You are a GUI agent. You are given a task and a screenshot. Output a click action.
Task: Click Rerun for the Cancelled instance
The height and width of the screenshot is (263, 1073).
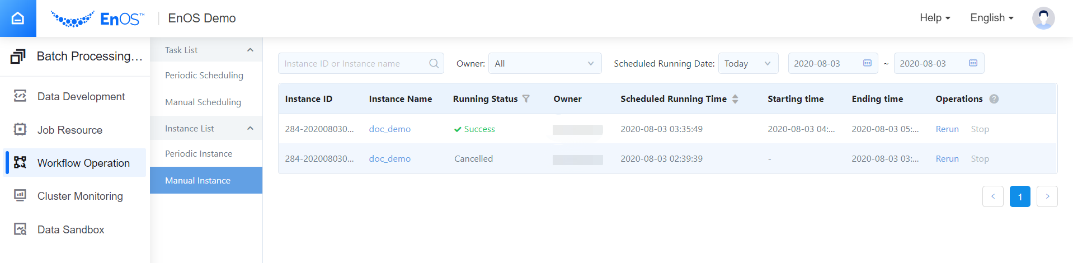point(947,158)
